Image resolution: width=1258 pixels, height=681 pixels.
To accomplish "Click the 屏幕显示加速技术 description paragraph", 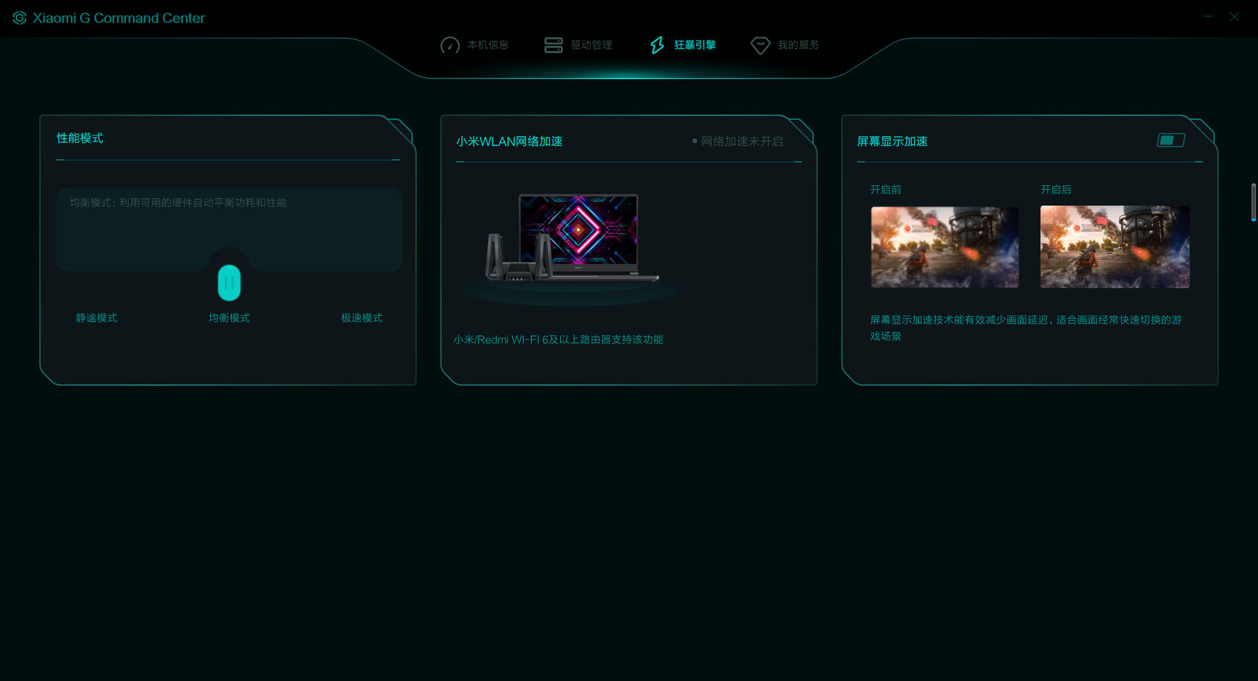I will pyautogui.click(x=1026, y=327).
